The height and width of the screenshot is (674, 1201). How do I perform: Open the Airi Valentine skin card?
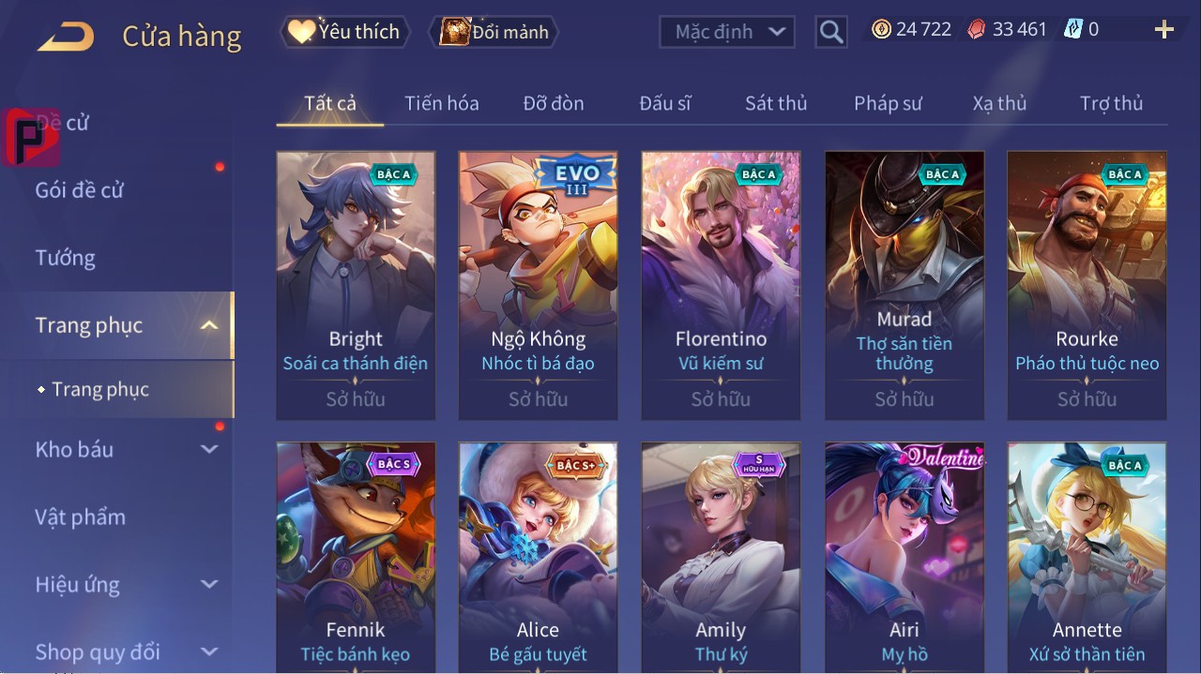(905, 558)
